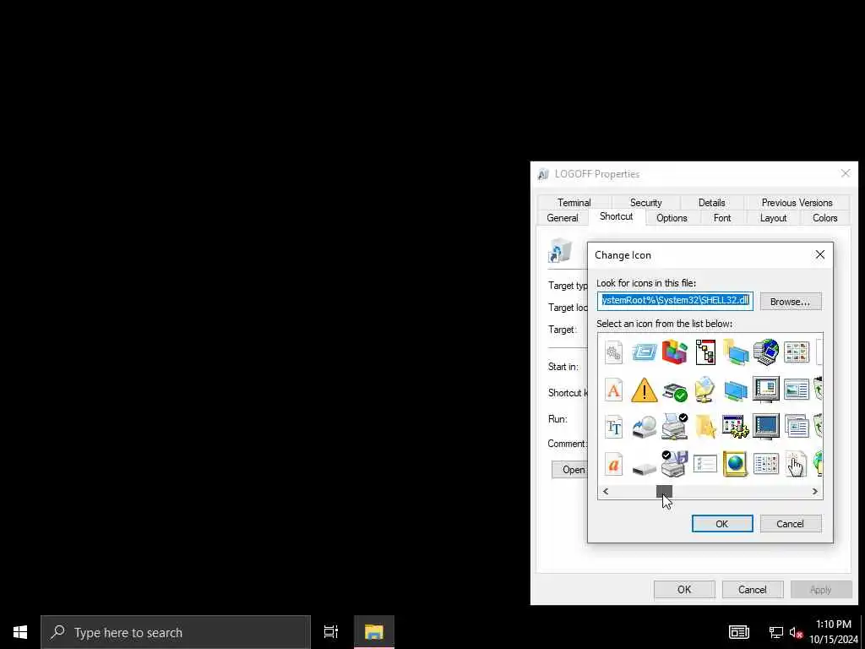Open the taskbar clock and date
The height and width of the screenshot is (649, 865).
pyautogui.click(x=834, y=632)
